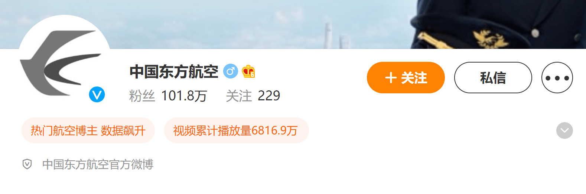Open the three-dot more options menu
The image size is (586, 194).
coord(557,77)
